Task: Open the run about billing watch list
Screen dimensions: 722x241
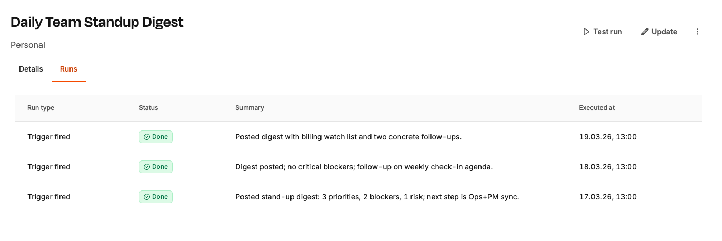Action: pos(348,137)
